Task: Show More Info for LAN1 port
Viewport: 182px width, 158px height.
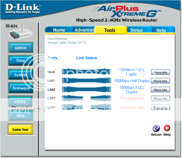Action: [x=160, y=81]
